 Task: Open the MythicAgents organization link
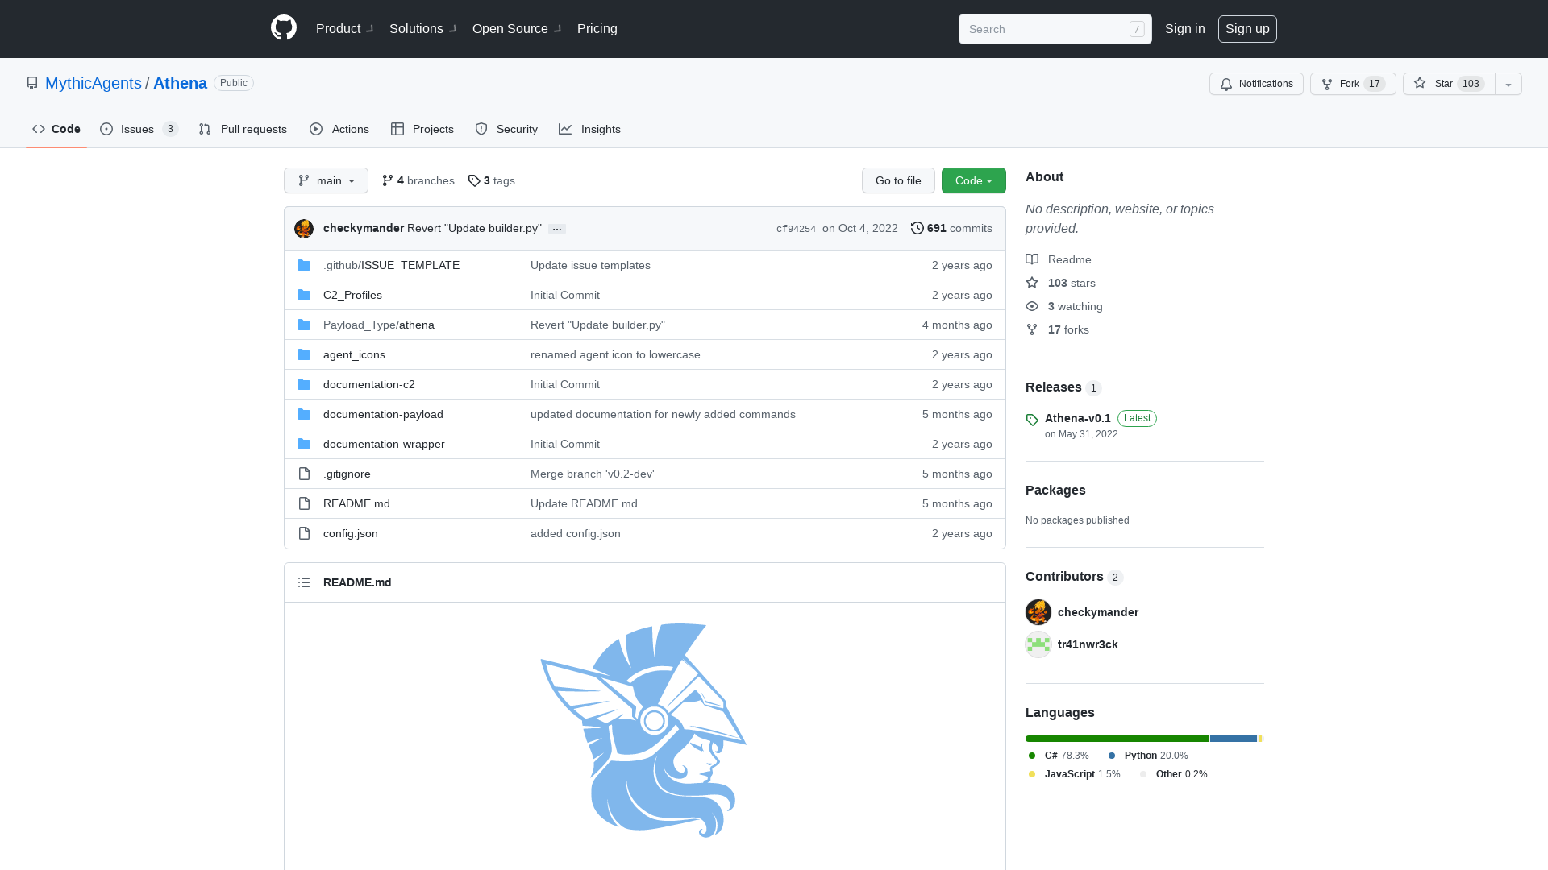94,83
